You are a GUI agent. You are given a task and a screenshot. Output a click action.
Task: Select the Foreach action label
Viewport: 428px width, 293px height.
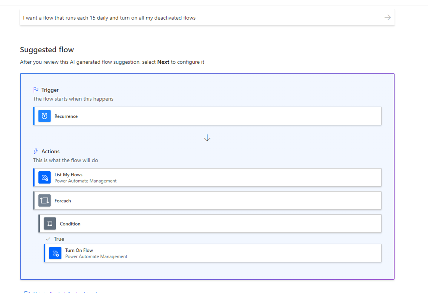pos(62,201)
